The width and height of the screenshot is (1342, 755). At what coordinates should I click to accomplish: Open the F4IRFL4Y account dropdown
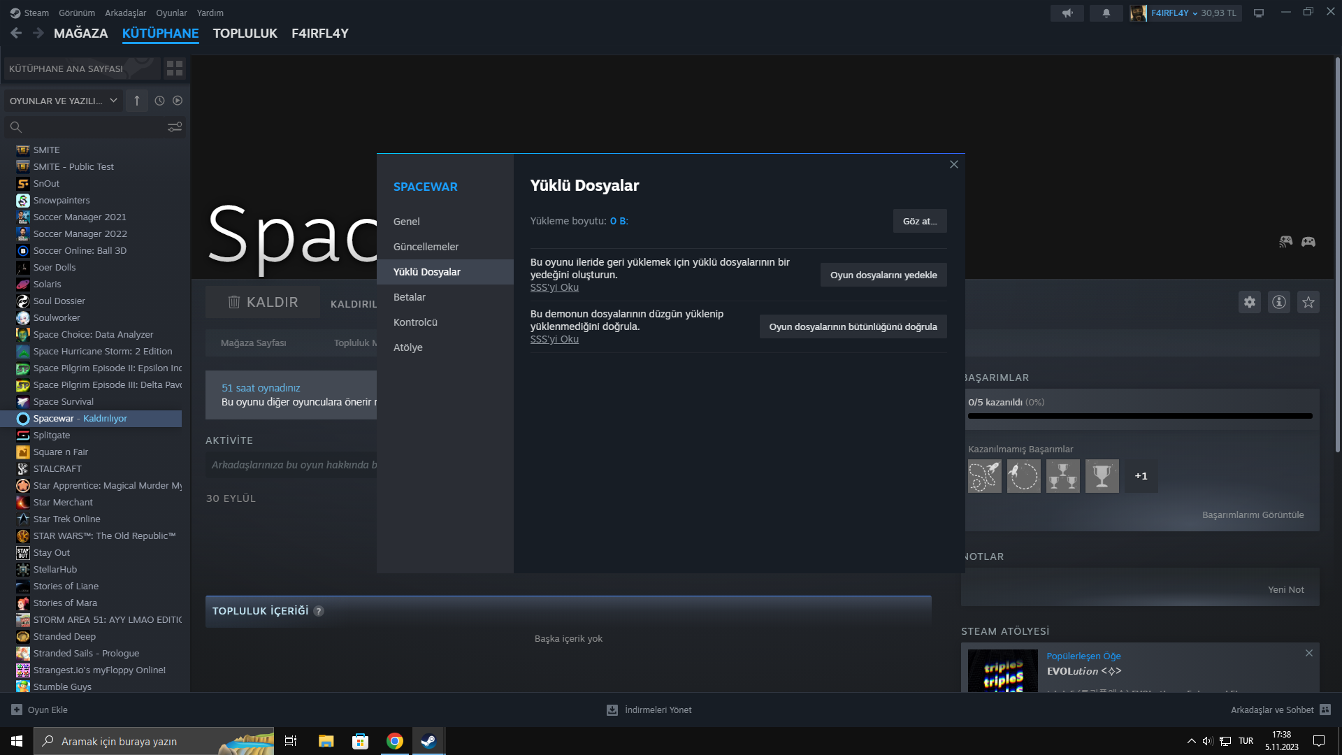pos(1174,13)
